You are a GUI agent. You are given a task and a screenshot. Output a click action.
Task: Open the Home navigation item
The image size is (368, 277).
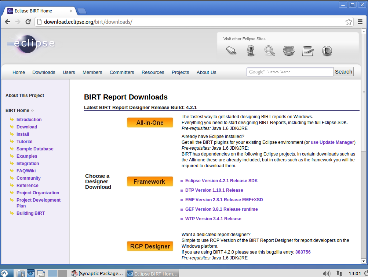click(x=19, y=72)
